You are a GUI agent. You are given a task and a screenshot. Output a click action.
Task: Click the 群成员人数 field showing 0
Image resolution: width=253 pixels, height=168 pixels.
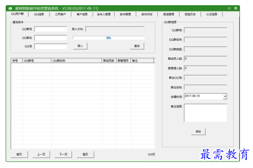click(x=206, y=58)
